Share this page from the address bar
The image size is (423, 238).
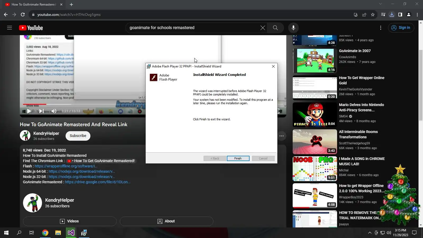(x=364, y=15)
